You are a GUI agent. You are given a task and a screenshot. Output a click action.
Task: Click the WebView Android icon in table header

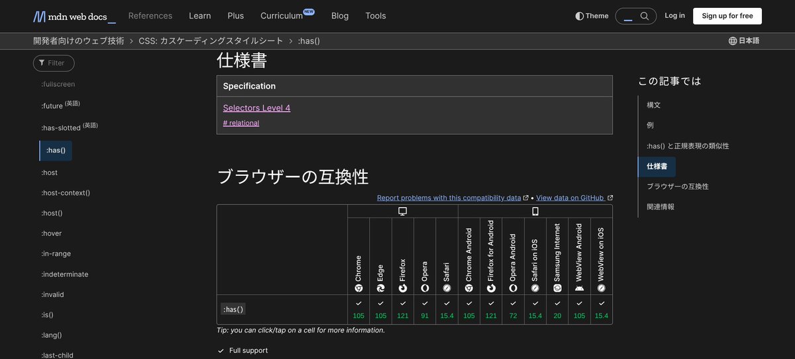[x=580, y=288]
